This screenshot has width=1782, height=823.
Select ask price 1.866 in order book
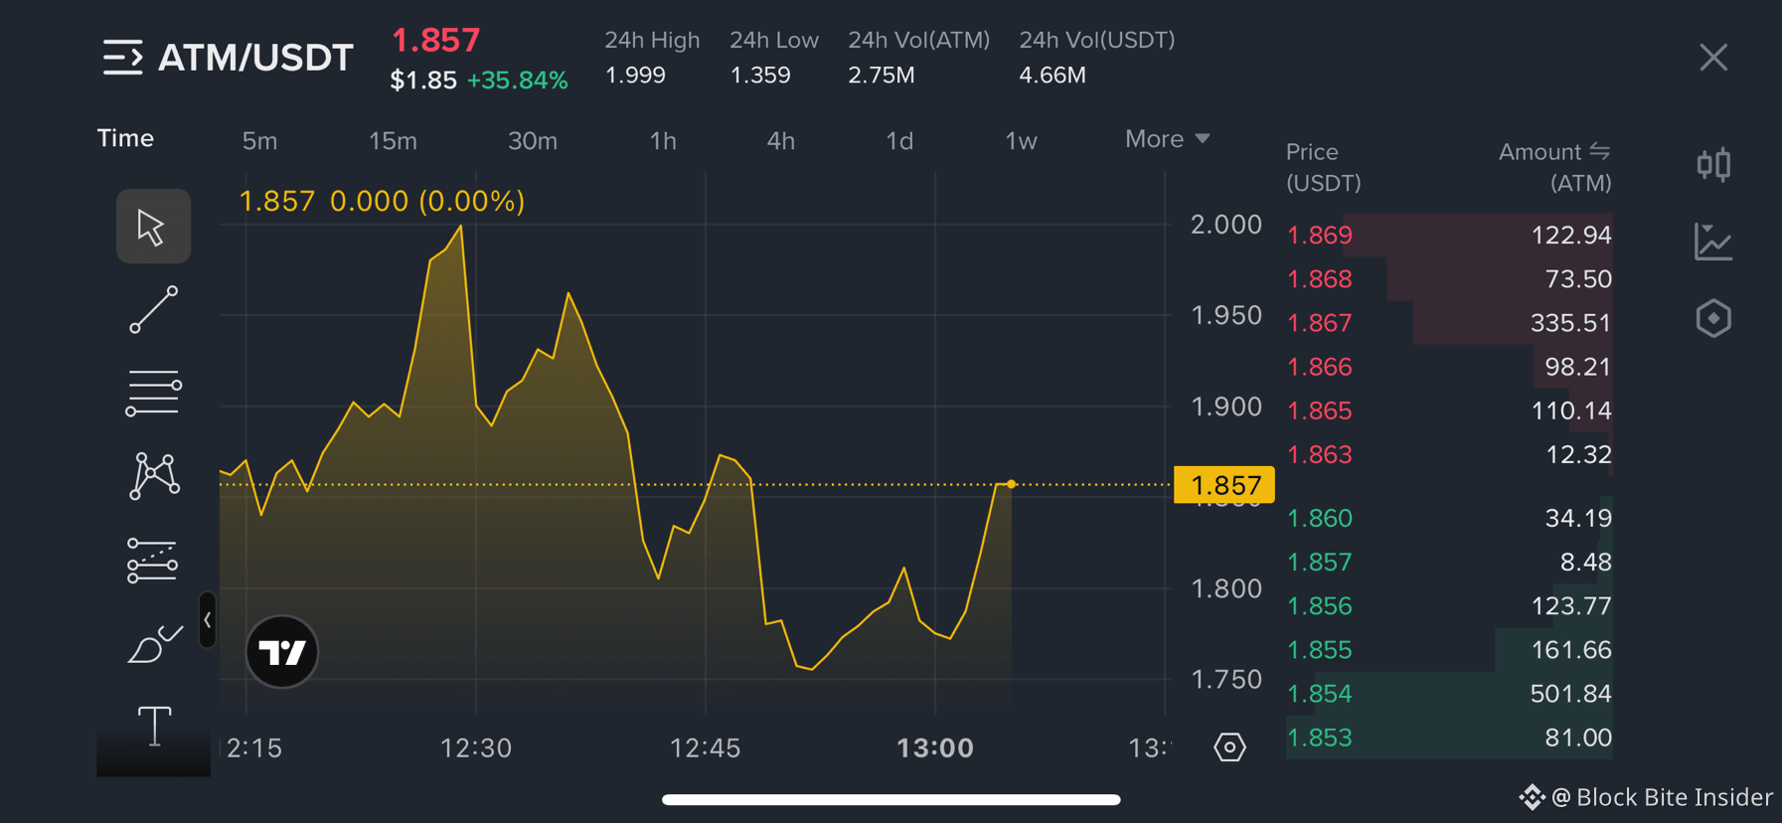(1319, 366)
